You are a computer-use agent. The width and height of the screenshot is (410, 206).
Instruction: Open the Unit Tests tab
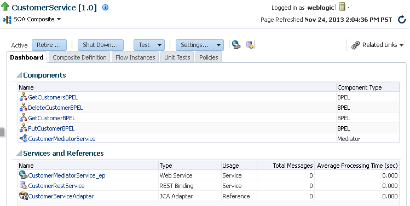coord(177,57)
